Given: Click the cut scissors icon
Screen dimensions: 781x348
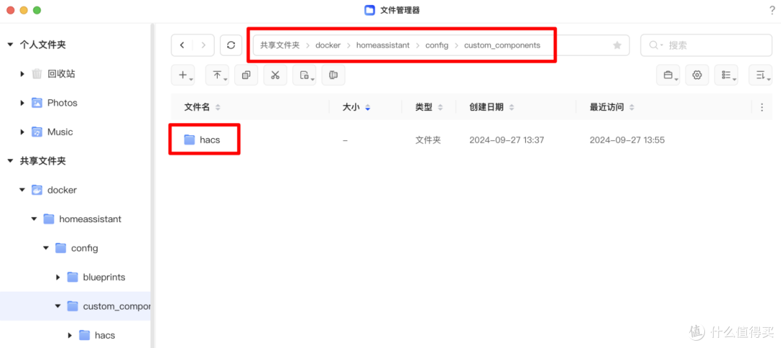Looking at the screenshot, I should (276, 75).
